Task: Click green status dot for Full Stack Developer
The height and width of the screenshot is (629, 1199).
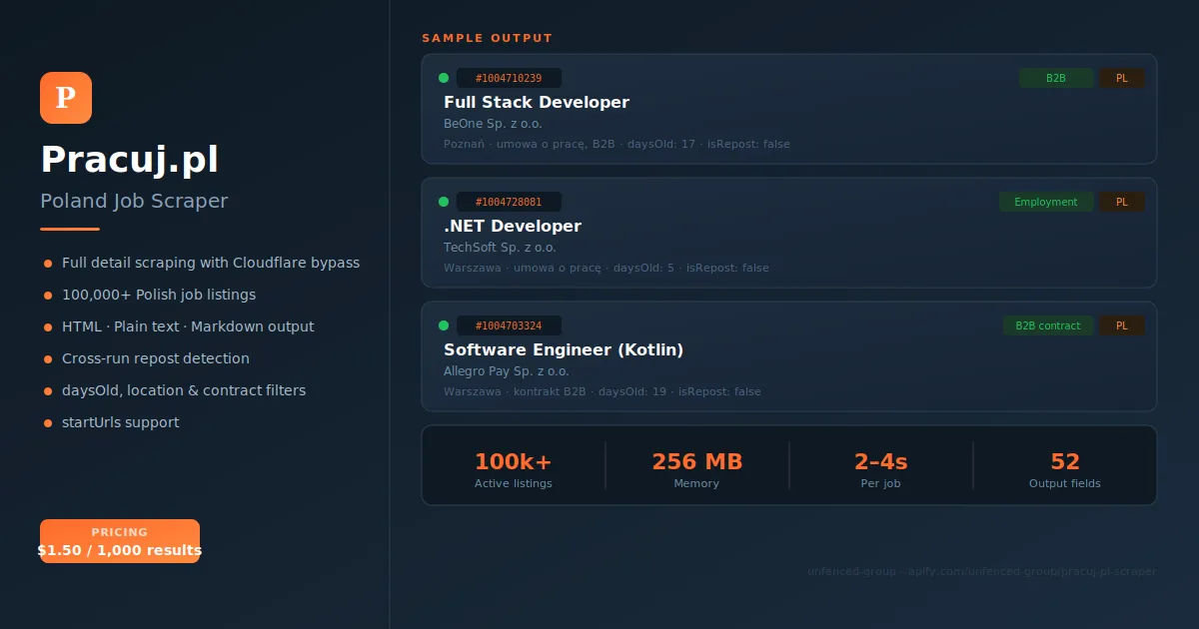Action: pyautogui.click(x=444, y=78)
